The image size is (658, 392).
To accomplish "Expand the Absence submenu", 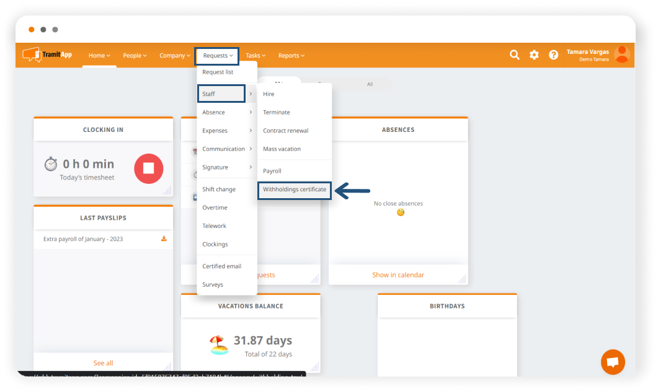I will click(x=226, y=113).
